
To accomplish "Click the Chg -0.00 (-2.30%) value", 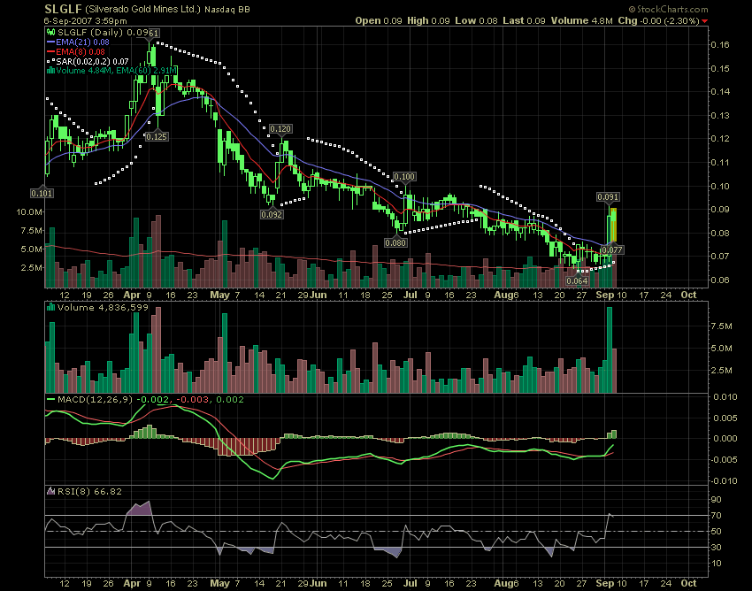I will click(658, 20).
